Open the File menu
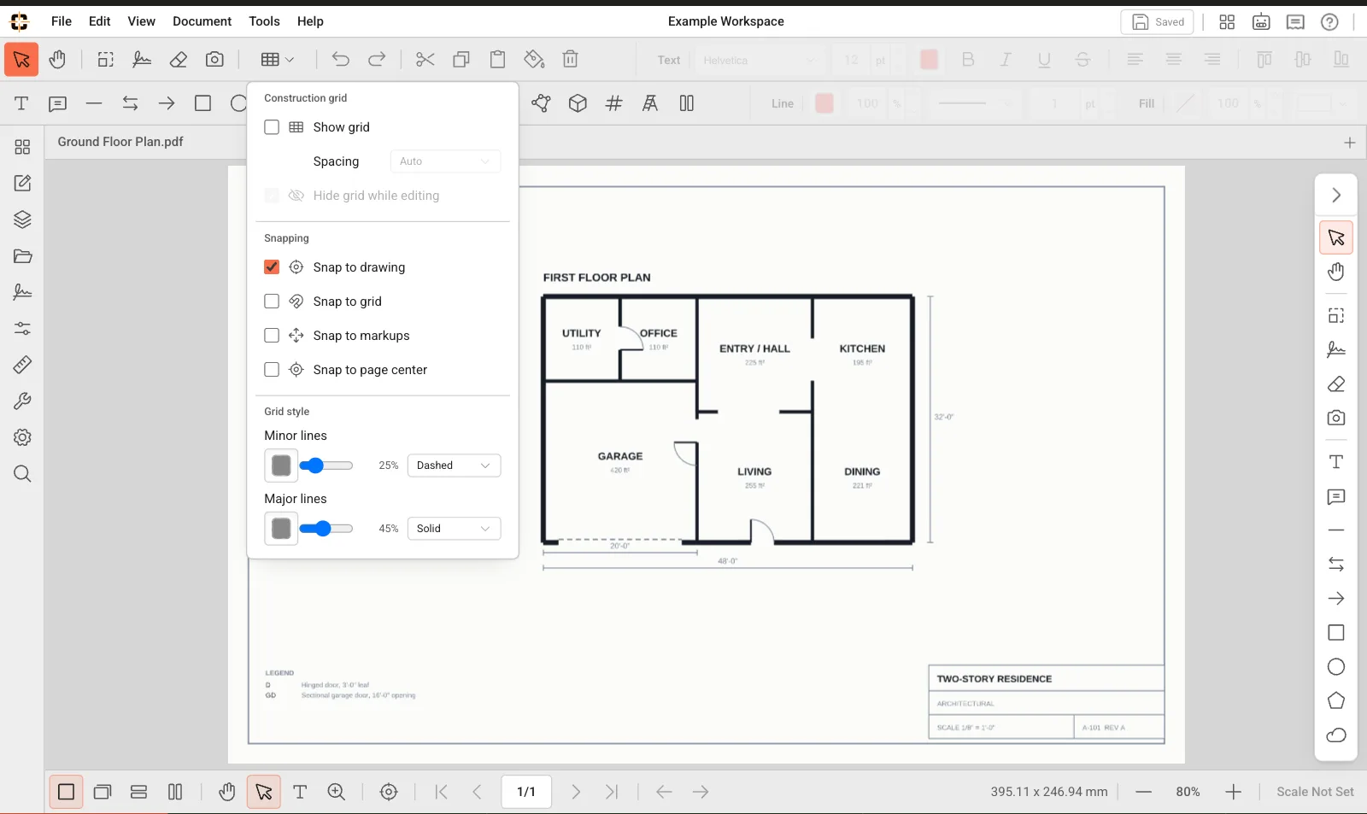This screenshot has width=1367, height=814. 62,21
